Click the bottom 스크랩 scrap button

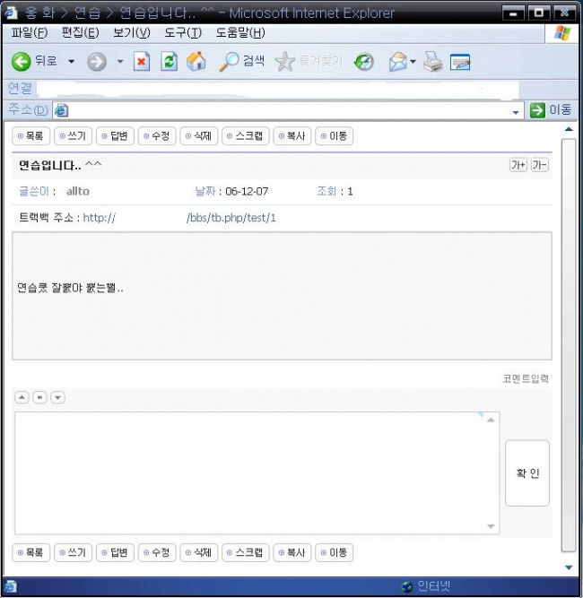[x=246, y=552]
